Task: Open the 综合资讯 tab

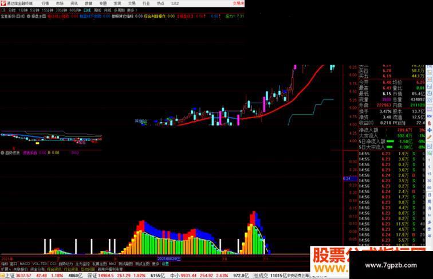Action: 54,269
